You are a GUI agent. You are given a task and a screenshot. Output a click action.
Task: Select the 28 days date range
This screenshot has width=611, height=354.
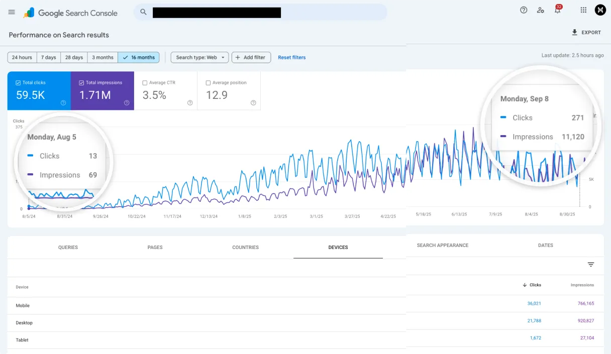click(x=74, y=57)
